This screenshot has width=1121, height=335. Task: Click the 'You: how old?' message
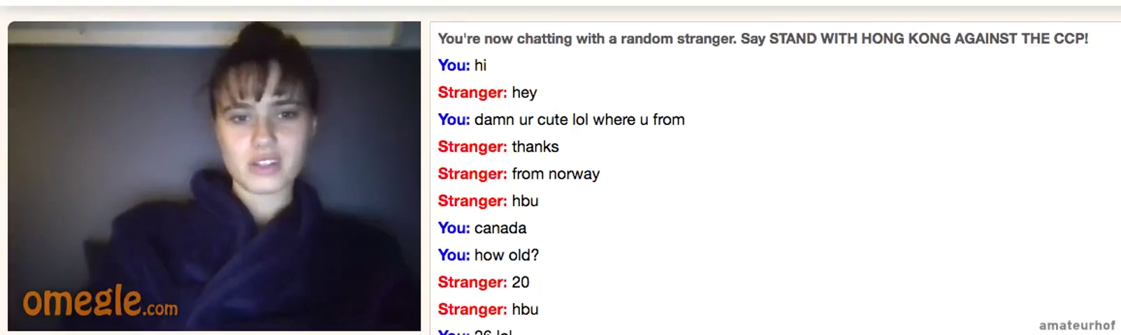[489, 255]
